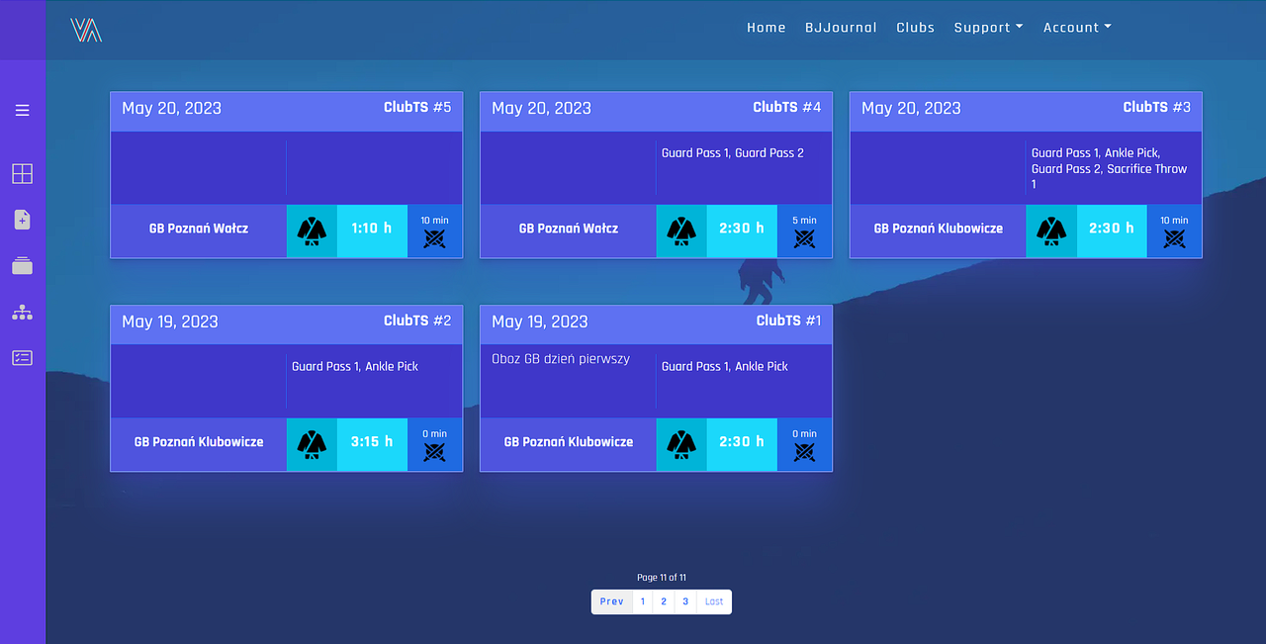
Task: Open Clubs page in navbar
Action: coord(915,28)
